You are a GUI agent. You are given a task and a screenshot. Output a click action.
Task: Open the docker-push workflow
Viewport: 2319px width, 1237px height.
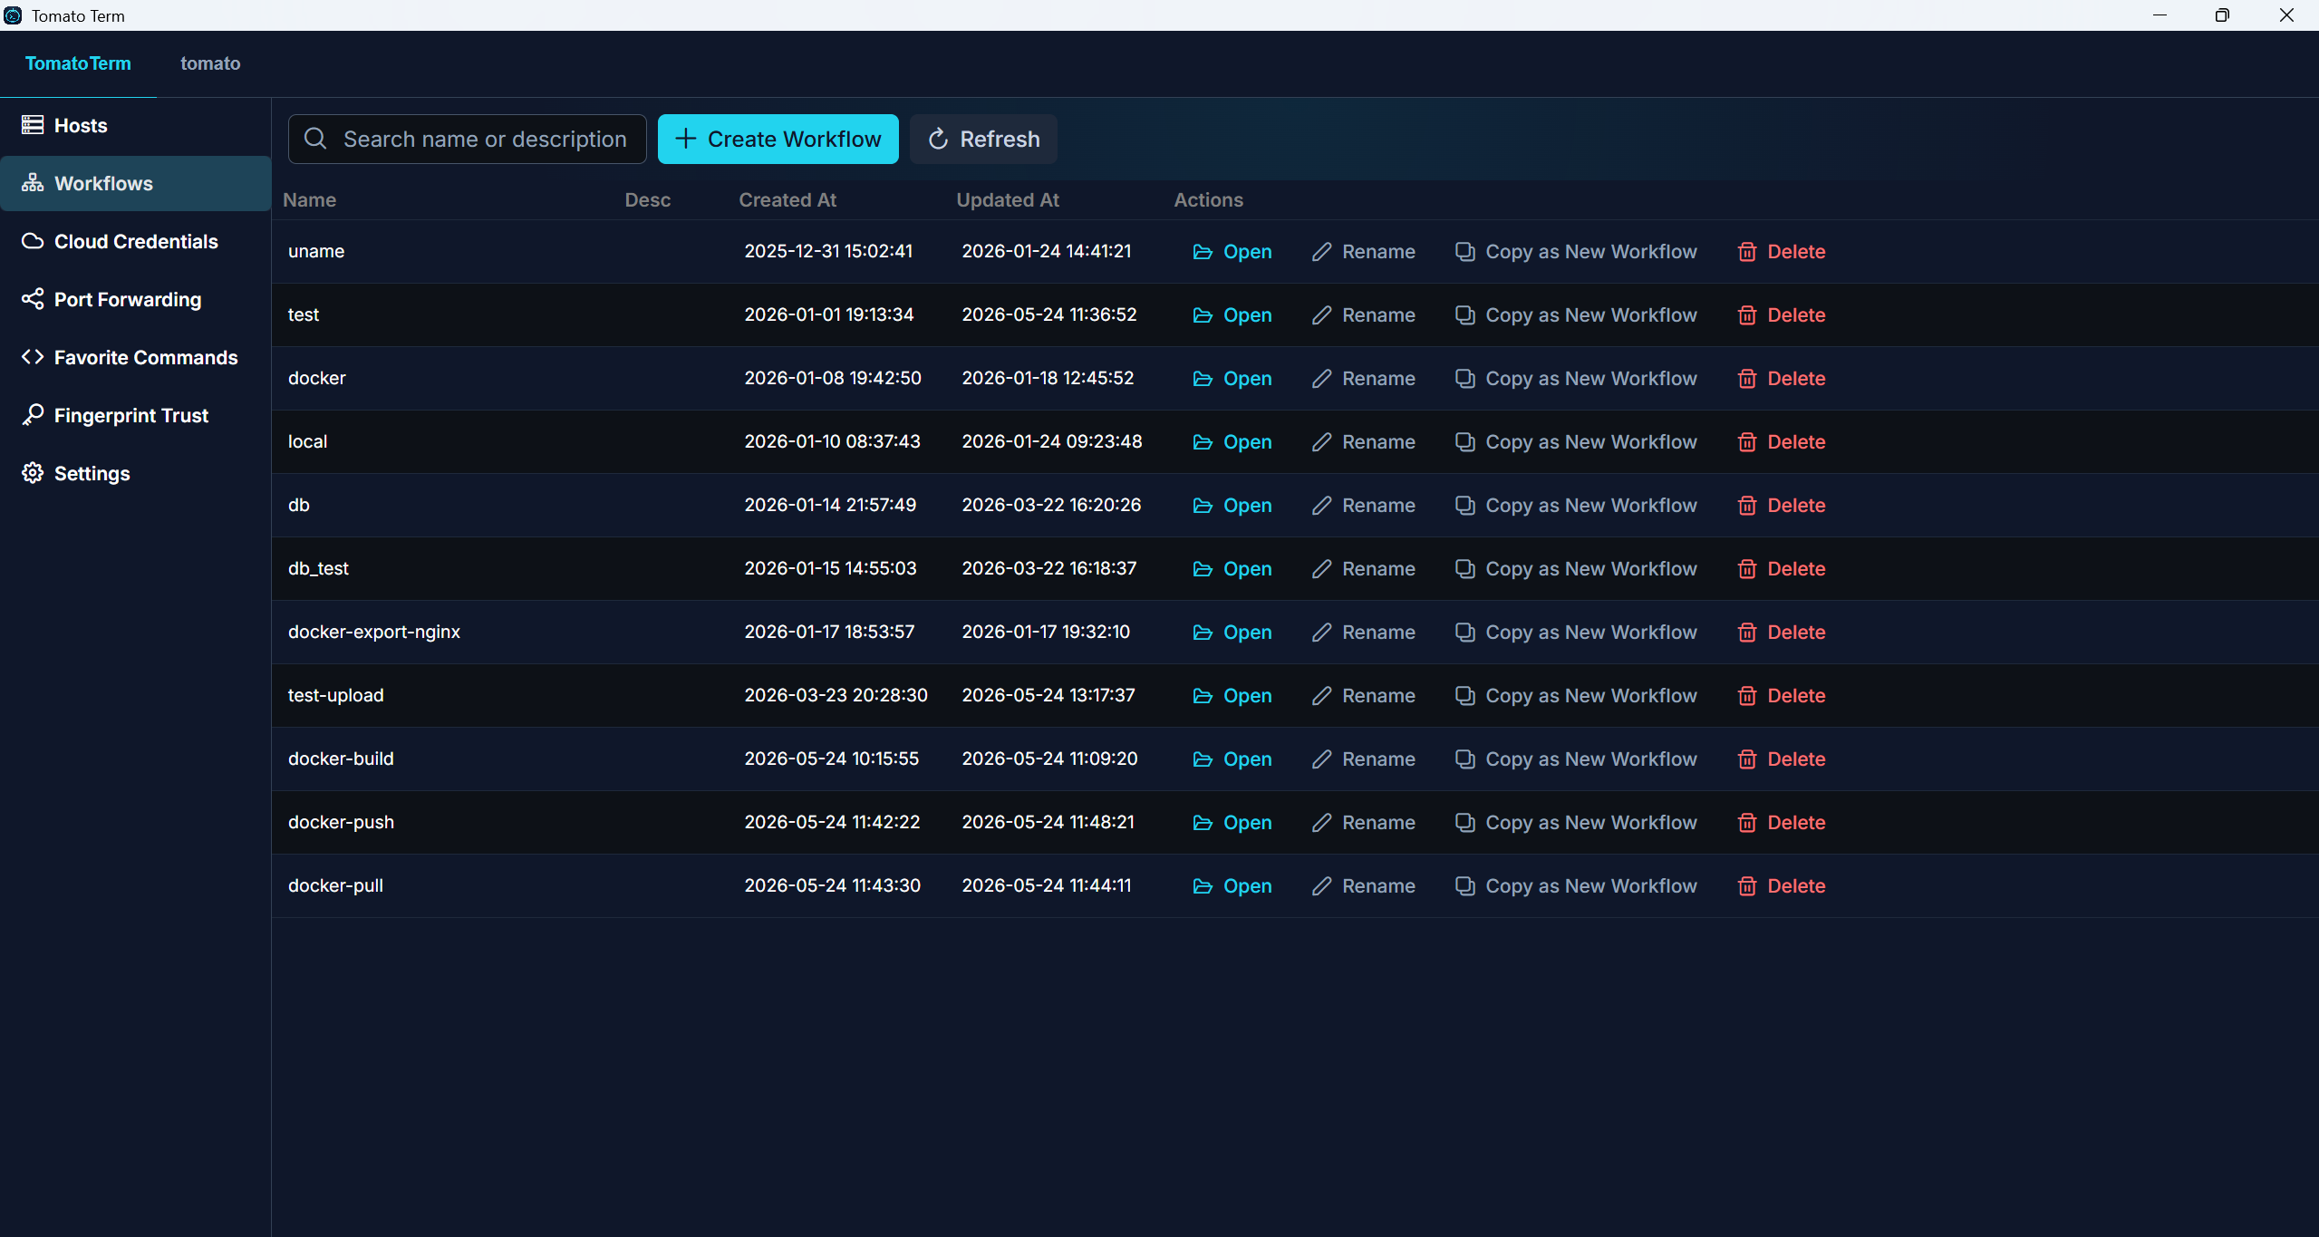click(1232, 823)
